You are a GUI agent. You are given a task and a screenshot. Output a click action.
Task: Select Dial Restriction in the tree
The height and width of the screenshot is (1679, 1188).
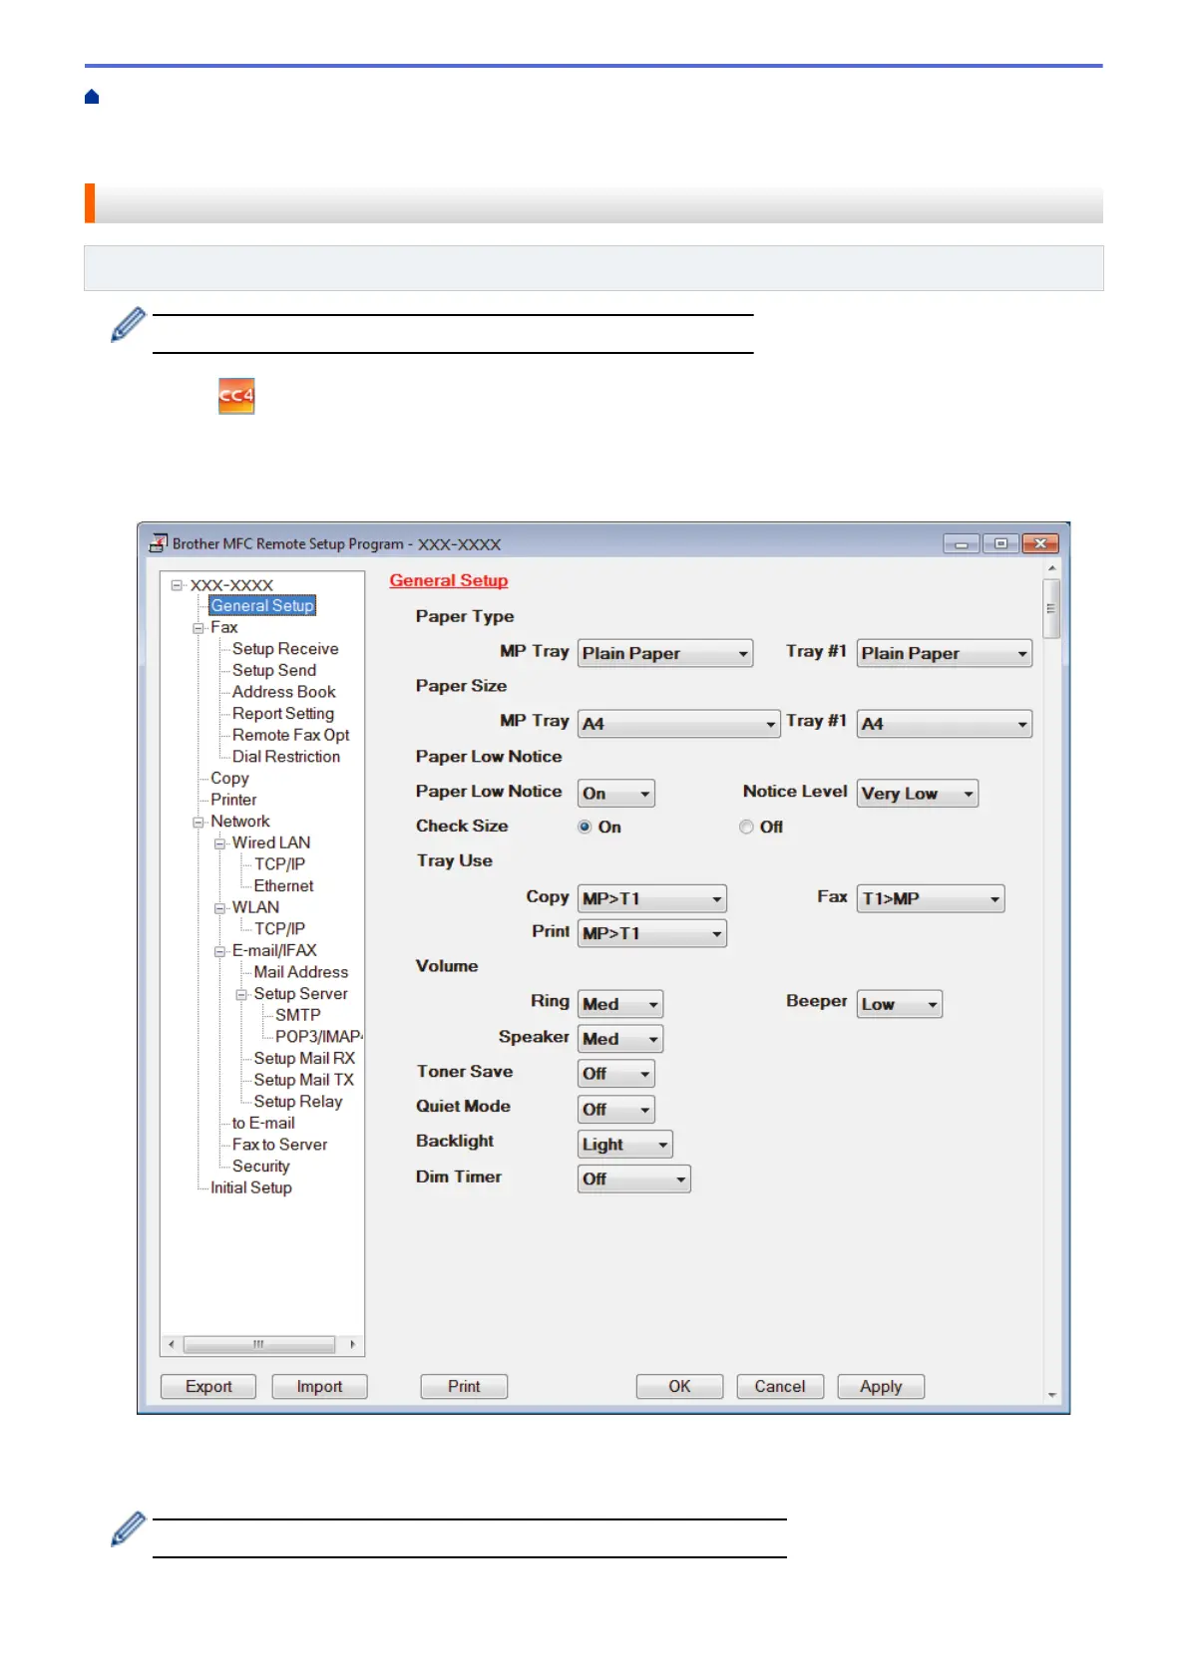[x=286, y=757]
